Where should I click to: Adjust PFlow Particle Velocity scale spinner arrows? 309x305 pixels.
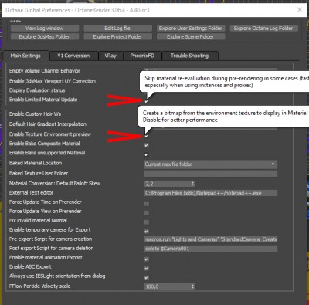click(x=192, y=286)
